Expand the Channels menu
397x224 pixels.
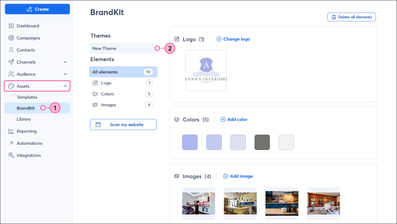coord(65,62)
